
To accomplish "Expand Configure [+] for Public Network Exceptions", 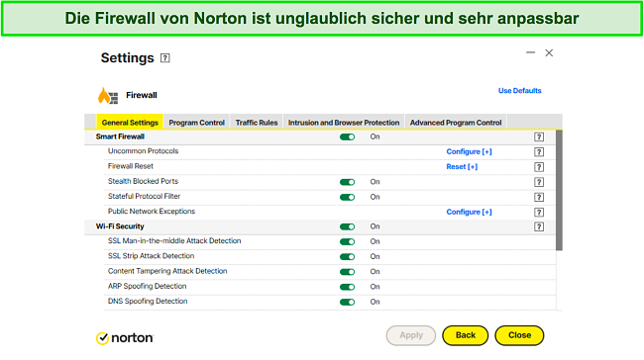I will (469, 212).
